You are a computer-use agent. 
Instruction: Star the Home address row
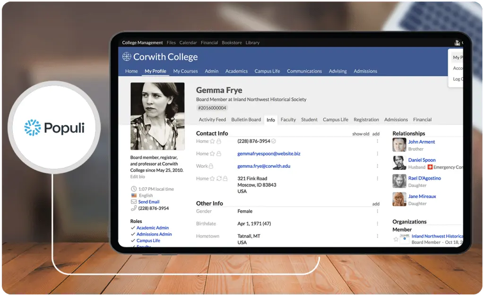[212, 178]
